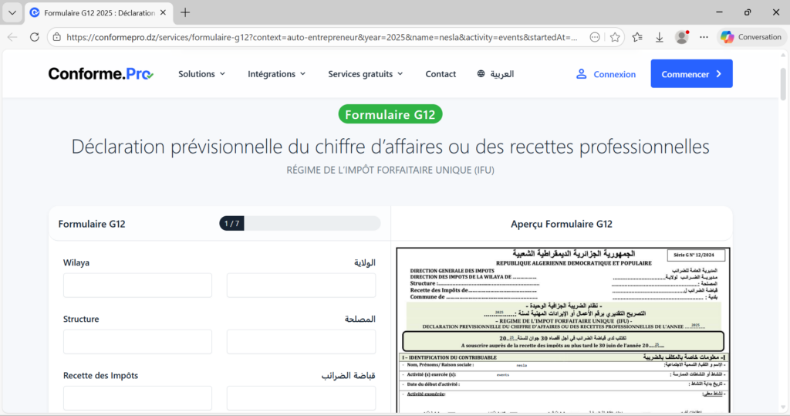
Task: Open a new browser tab
Action: [185, 12]
